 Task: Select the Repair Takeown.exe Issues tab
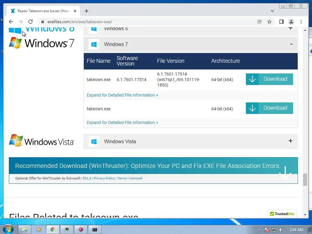[x=43, y=11]
